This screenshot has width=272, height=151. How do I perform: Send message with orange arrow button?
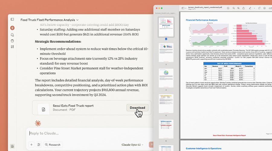click(151, 145)
